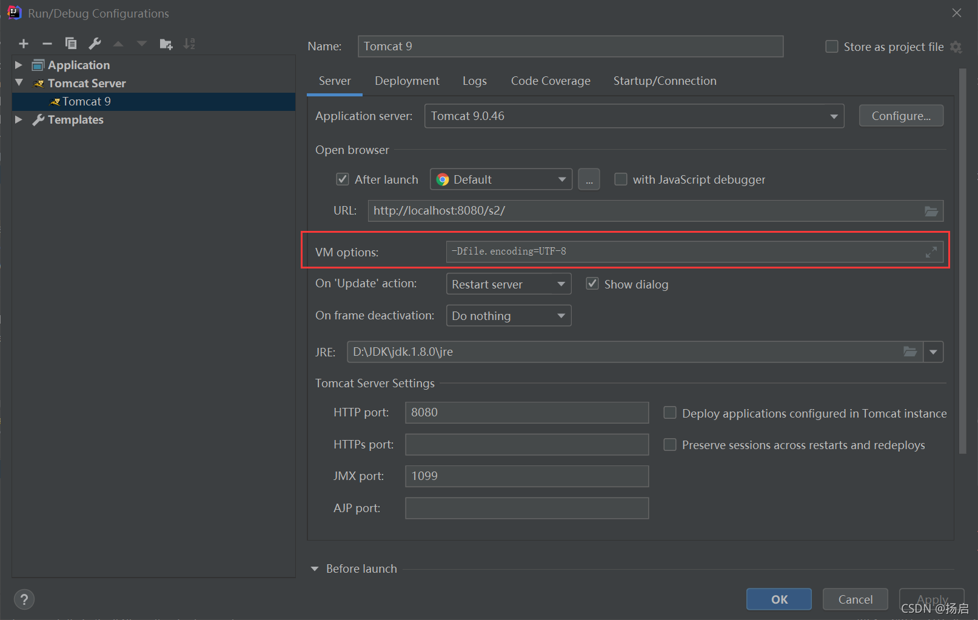The width and height of the screenshot is (978, 620).
Task: Click the Configure... button
Action: tap(901, 116)
